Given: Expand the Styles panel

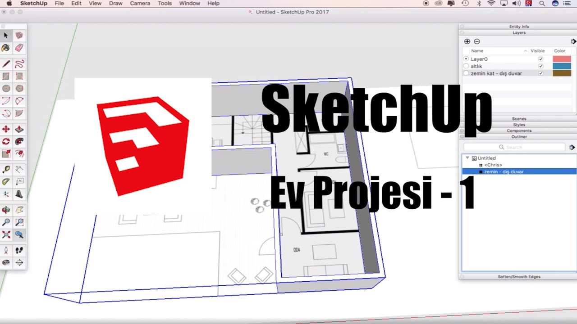Looking at the screenshot, I should [x=518, y=125].
